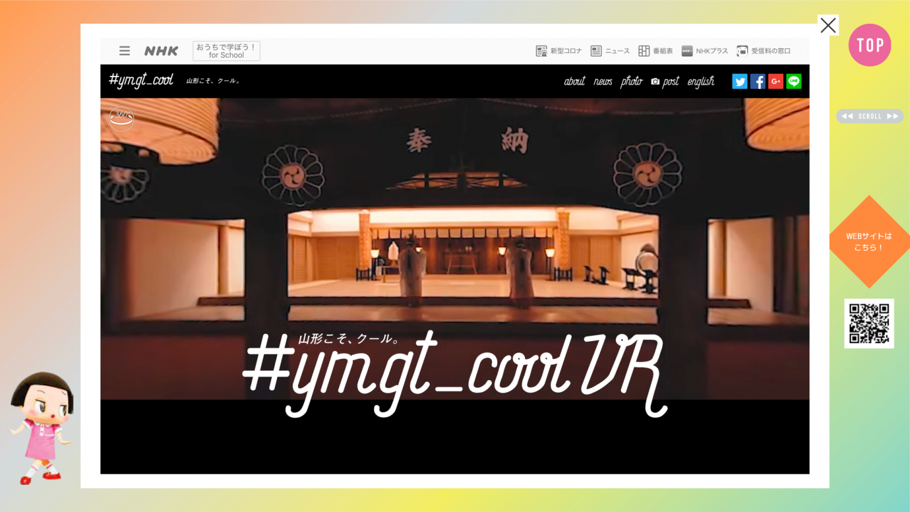Switch to the 'english' page

pos(700,82)
